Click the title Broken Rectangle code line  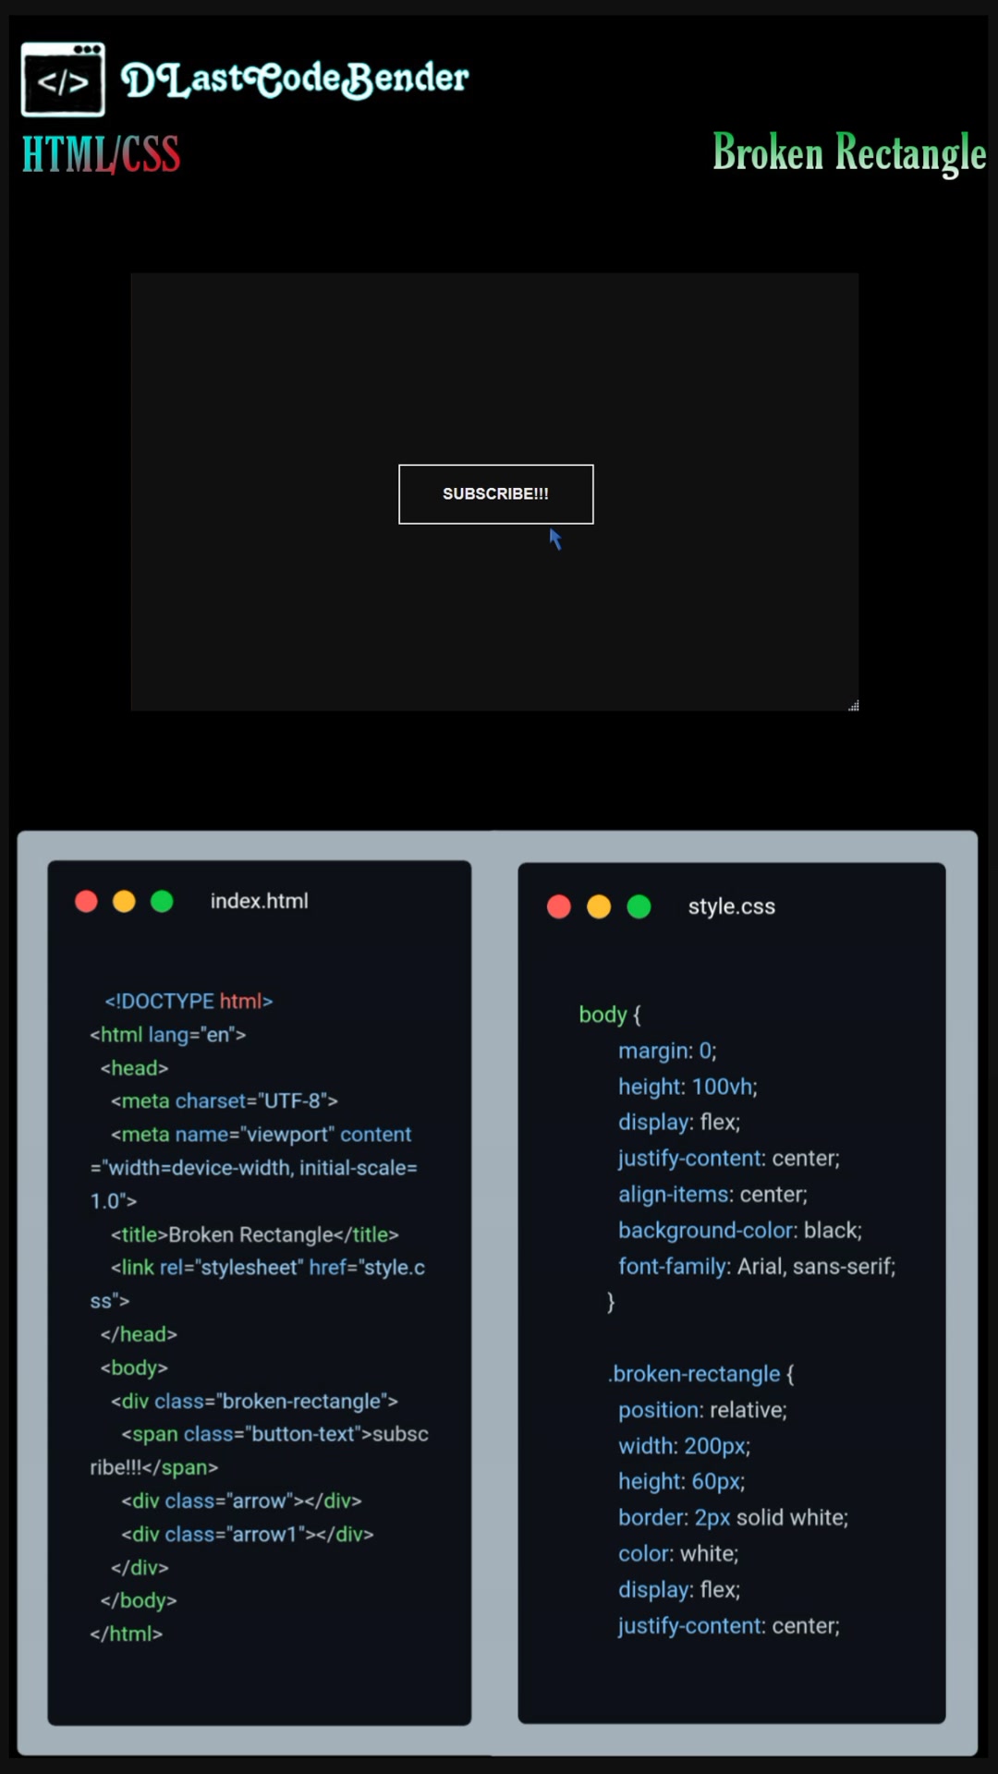pos(254,1234)
